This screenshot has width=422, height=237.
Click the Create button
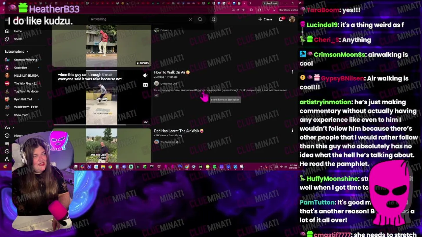point(265,19)
